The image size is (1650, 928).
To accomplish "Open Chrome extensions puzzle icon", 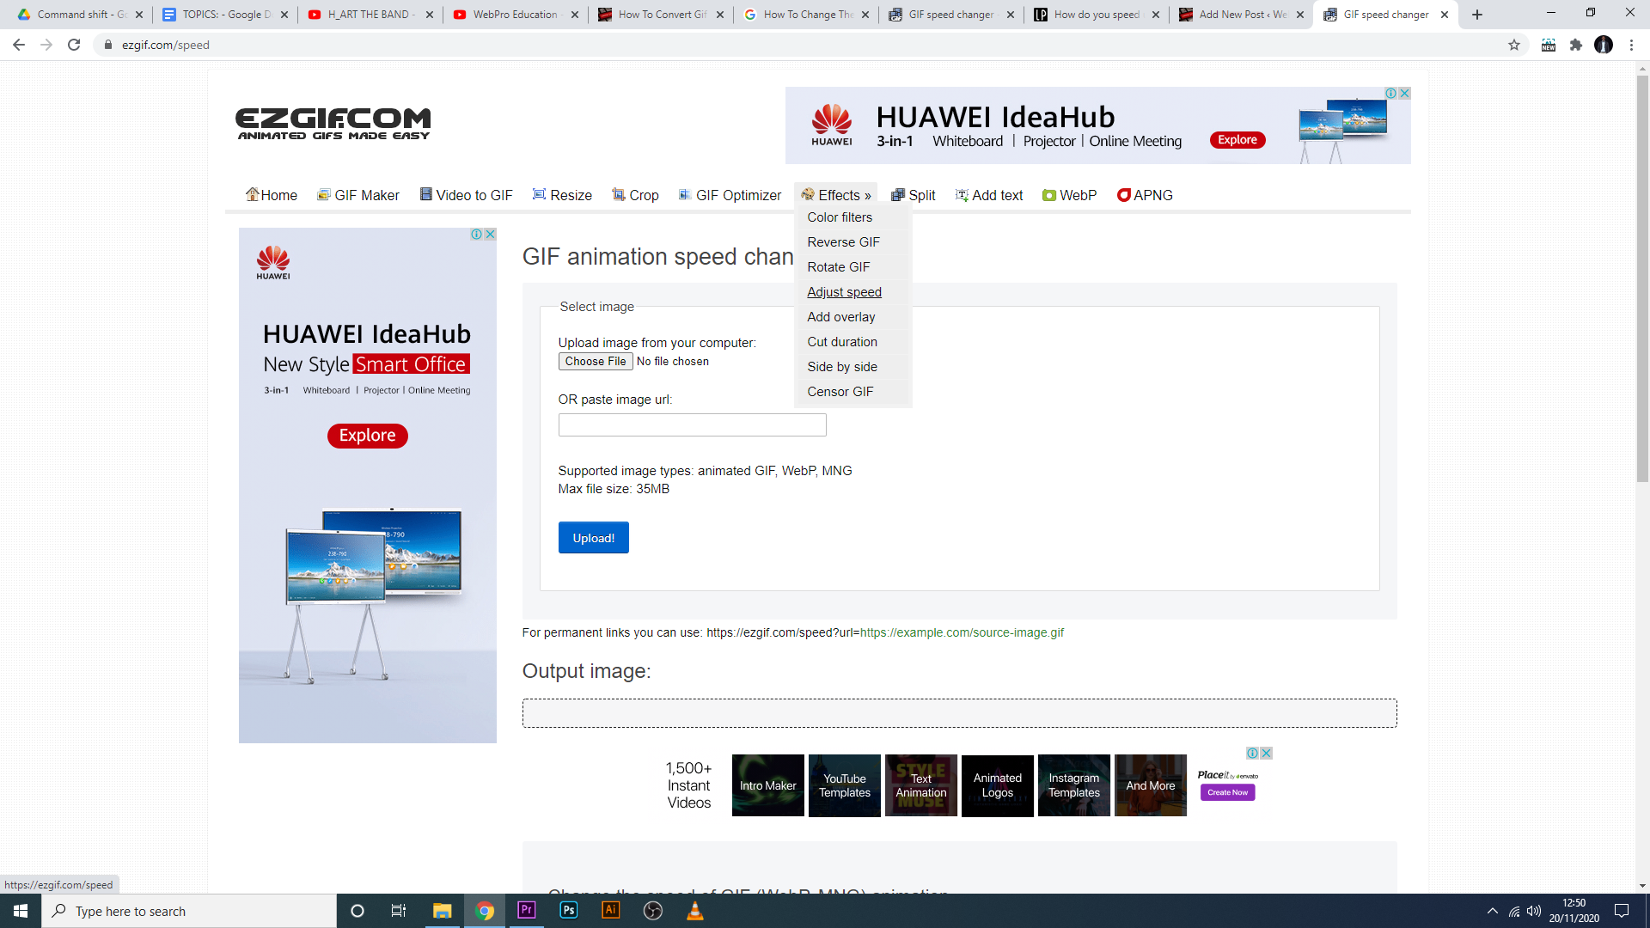I will (1576, 45).
